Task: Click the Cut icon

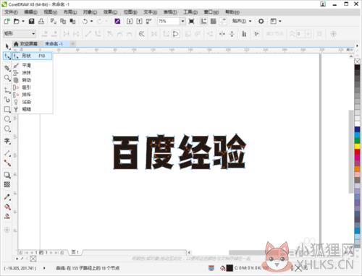Action: pos(54,21)
